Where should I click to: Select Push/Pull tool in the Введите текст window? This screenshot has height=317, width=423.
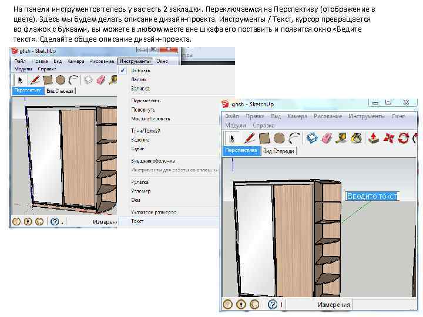(x=374, y=138)
